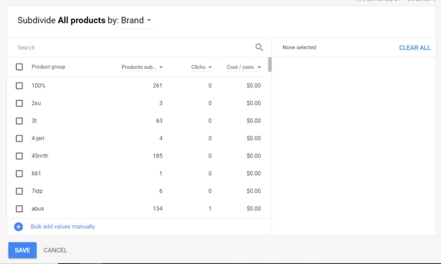This screenshot has height=264, width=441.
Task: Select the 7idp brand checkbox
Action: click(x=19, y=191)
